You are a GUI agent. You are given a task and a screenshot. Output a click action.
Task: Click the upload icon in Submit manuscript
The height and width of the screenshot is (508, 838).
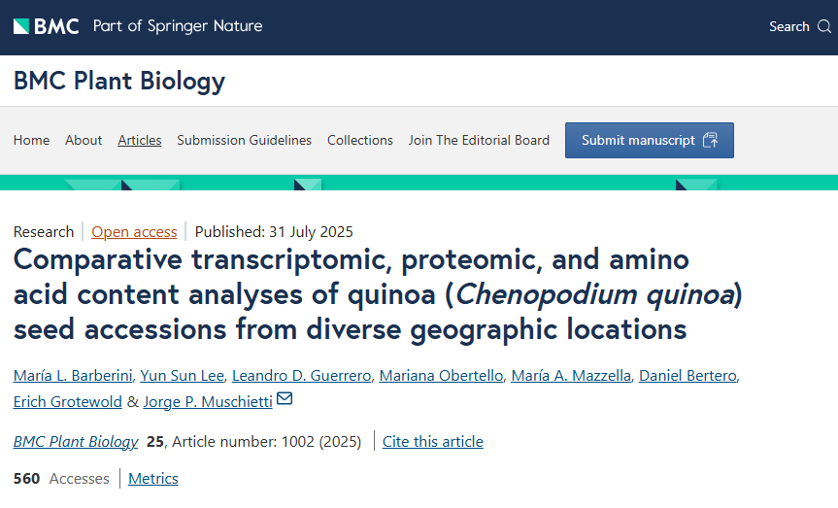tap(710, 140)
